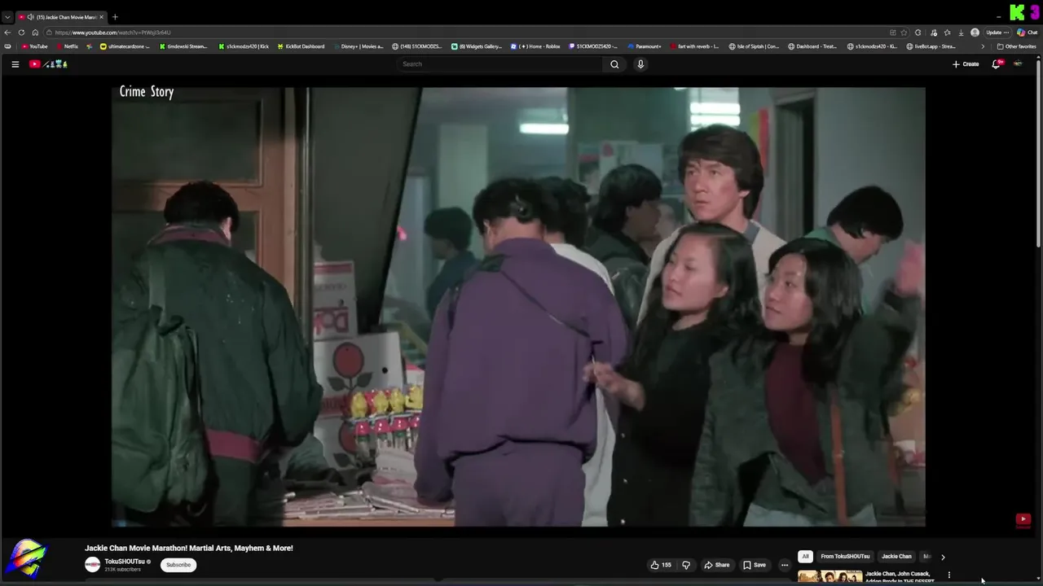Open YouTube notifications bell
1043x586 pixels.
coord(996,64)
